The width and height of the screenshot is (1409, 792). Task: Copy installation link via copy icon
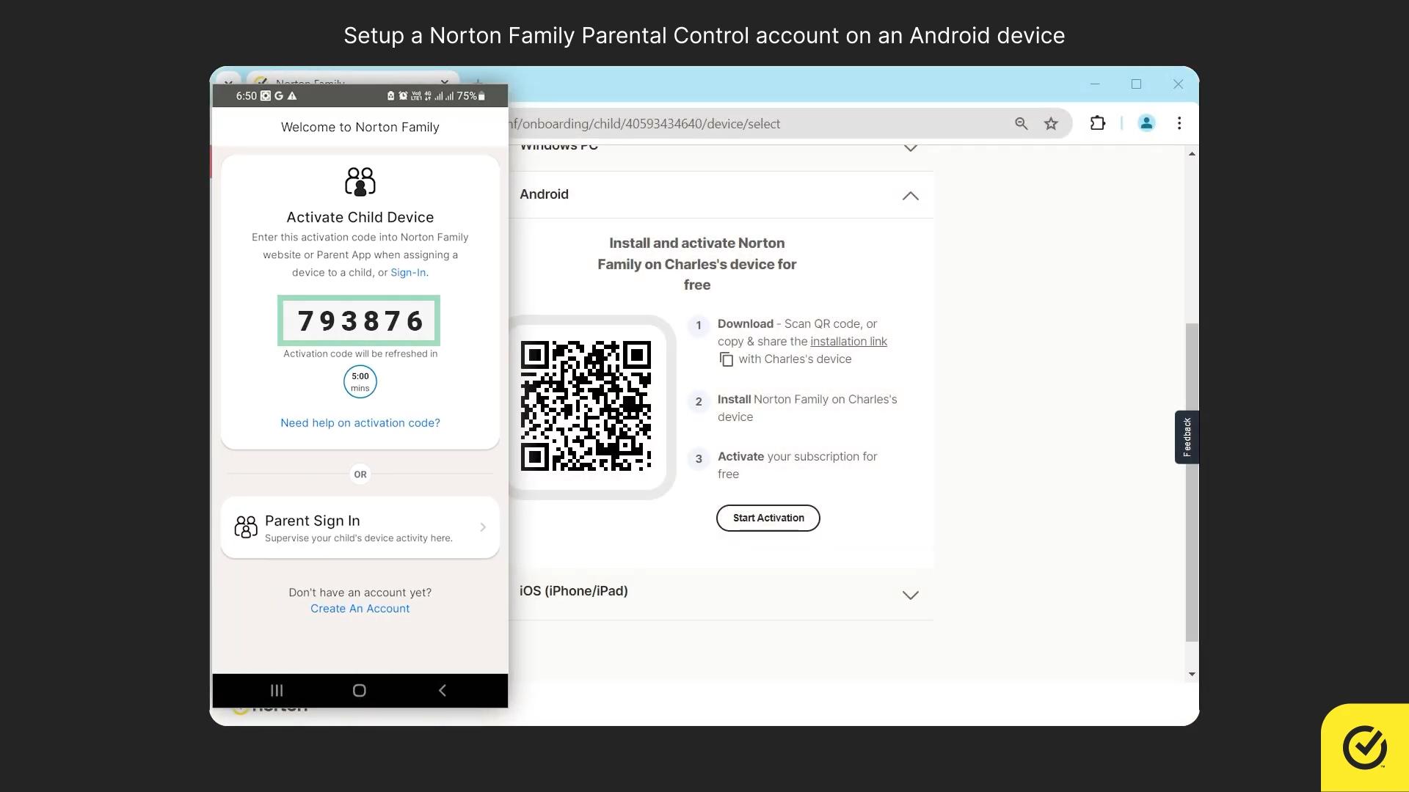(x=727, y=359)
